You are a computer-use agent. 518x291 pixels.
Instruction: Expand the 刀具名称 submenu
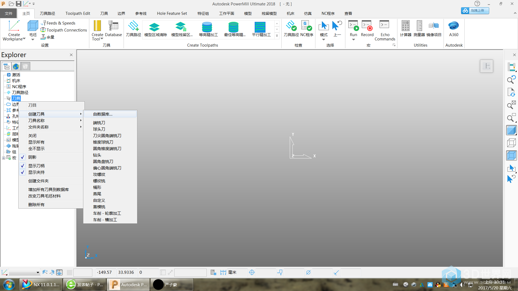51,121
